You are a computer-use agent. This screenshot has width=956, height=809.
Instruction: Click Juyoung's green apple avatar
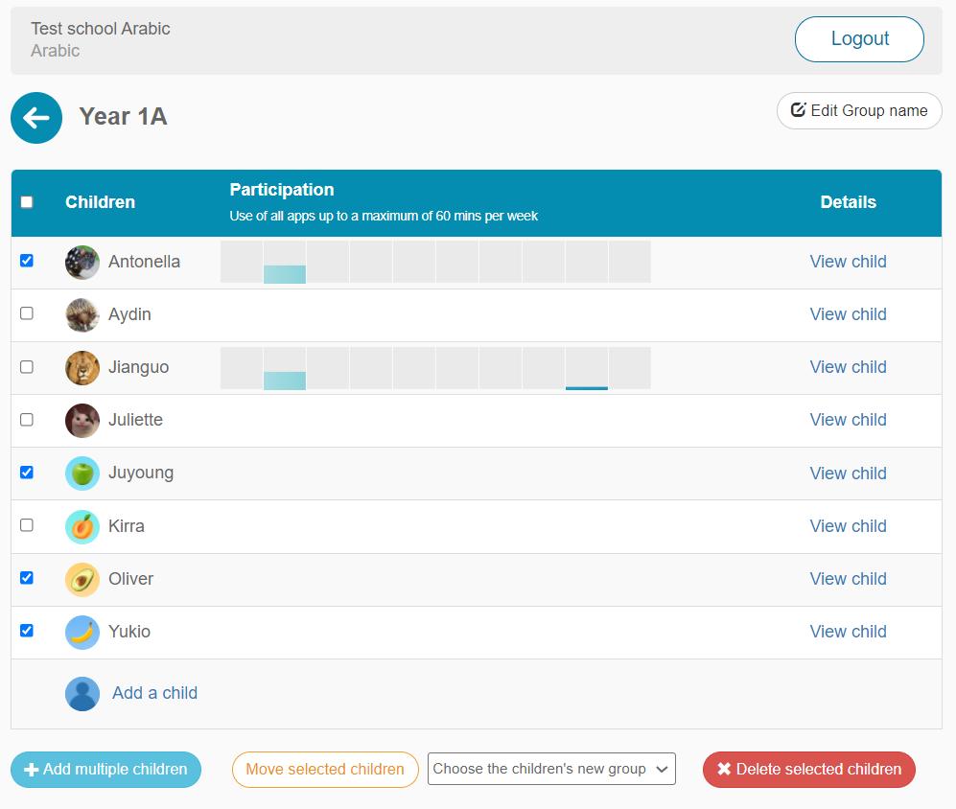82,474
